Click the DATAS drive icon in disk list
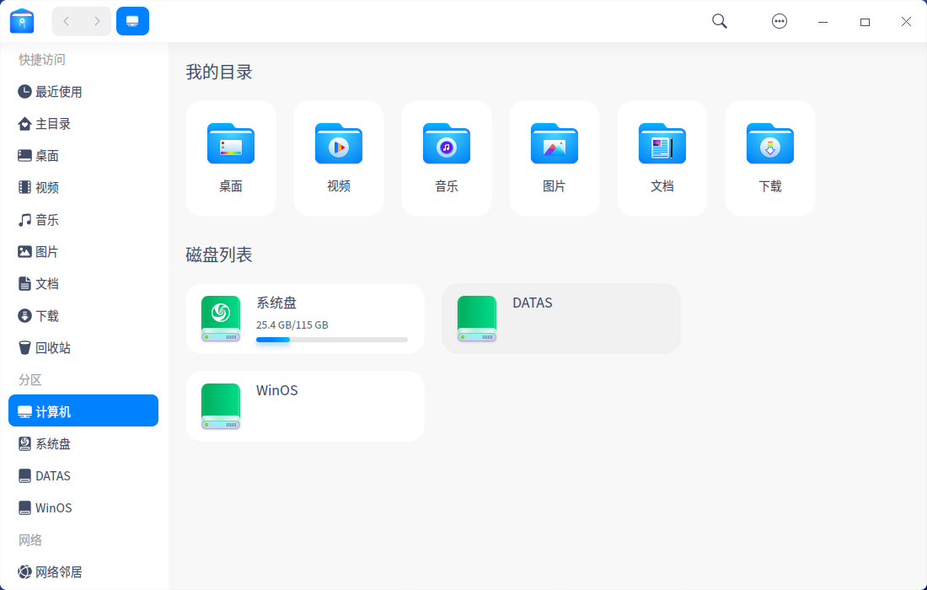 point(477,319)
